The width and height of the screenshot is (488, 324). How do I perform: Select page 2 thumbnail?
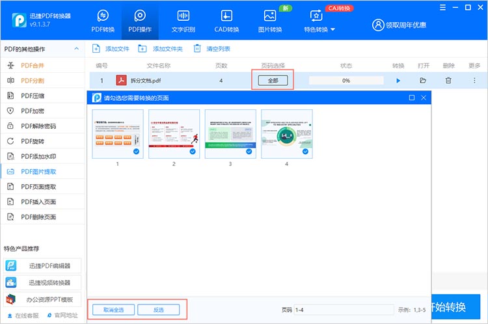[x=174, y=134]
